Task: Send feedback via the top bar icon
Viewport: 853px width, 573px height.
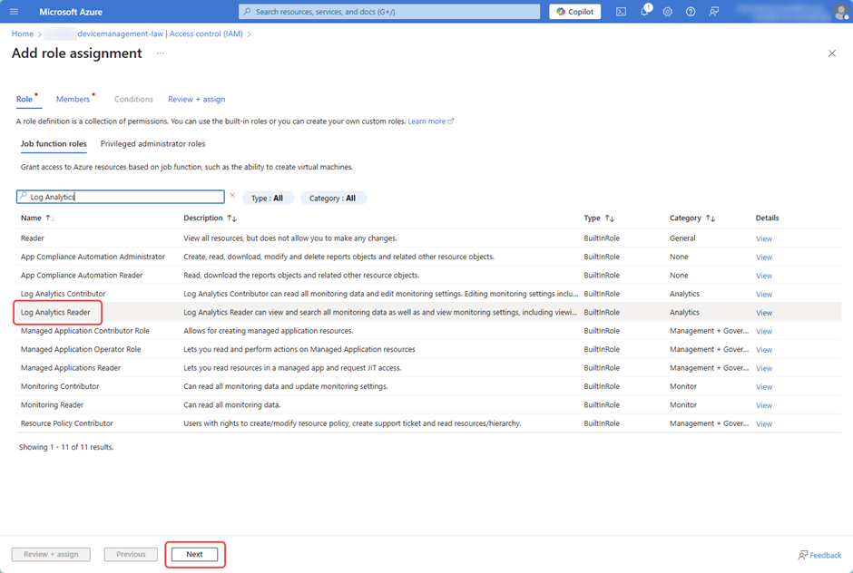Action: point(714,11)
